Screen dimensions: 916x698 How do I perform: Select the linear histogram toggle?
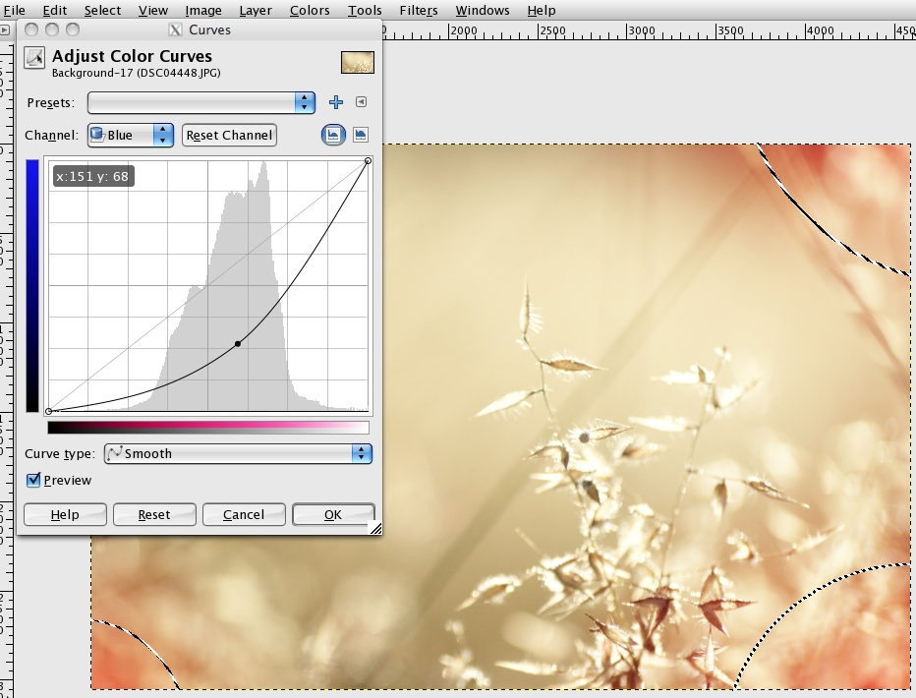pyautogui.click(x=333, y=135)
